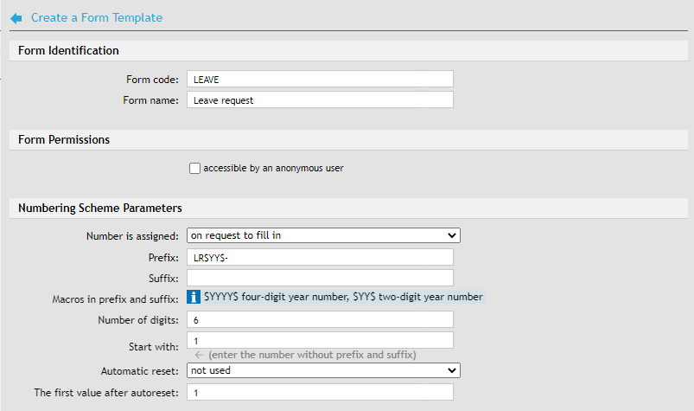
Task: Click the blue back arrow icon
Action: coord(16,18)
